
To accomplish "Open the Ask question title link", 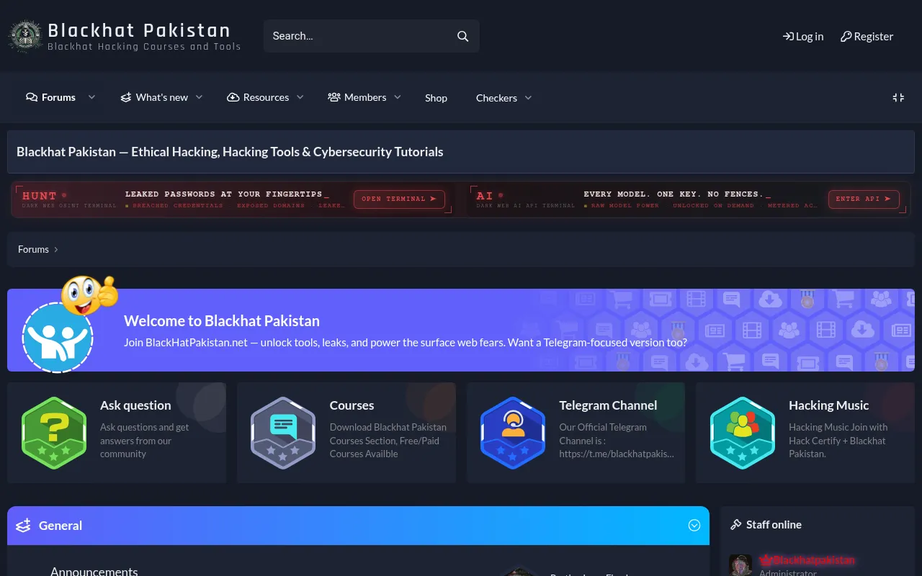I will coord(135,405).
